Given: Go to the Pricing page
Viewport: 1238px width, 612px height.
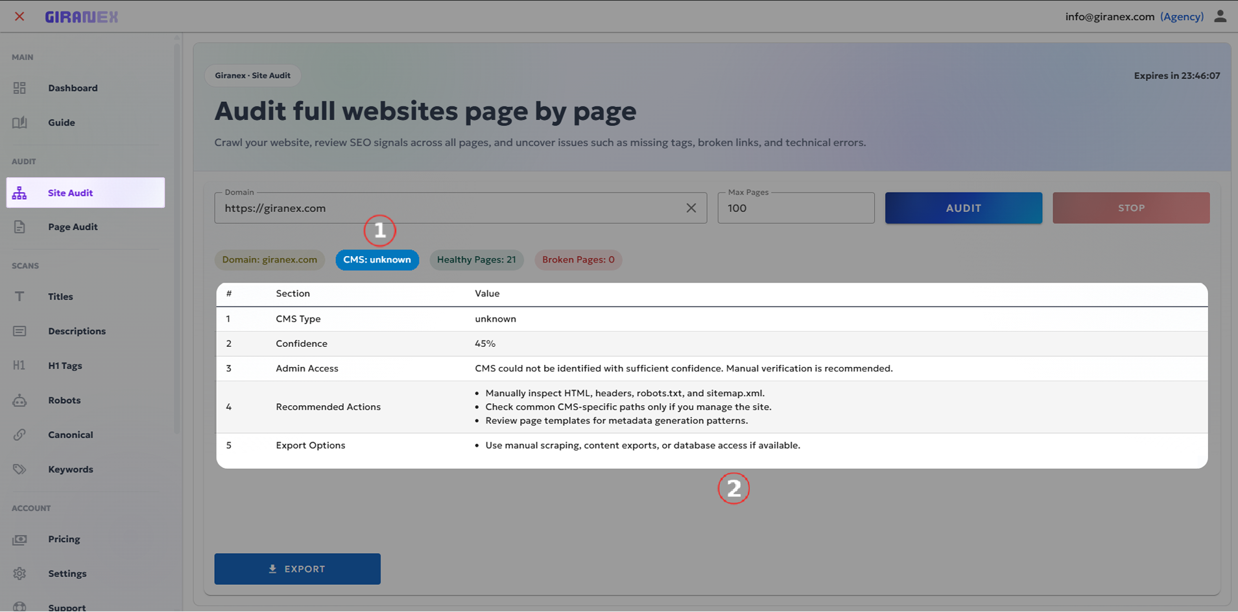Looking at the screenshot, I should (x=86, y=539).
